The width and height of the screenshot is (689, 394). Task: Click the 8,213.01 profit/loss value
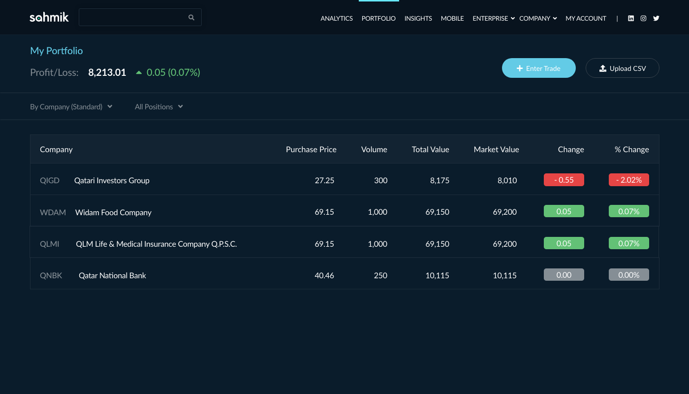pyautogui.click(x=107, y=72)
